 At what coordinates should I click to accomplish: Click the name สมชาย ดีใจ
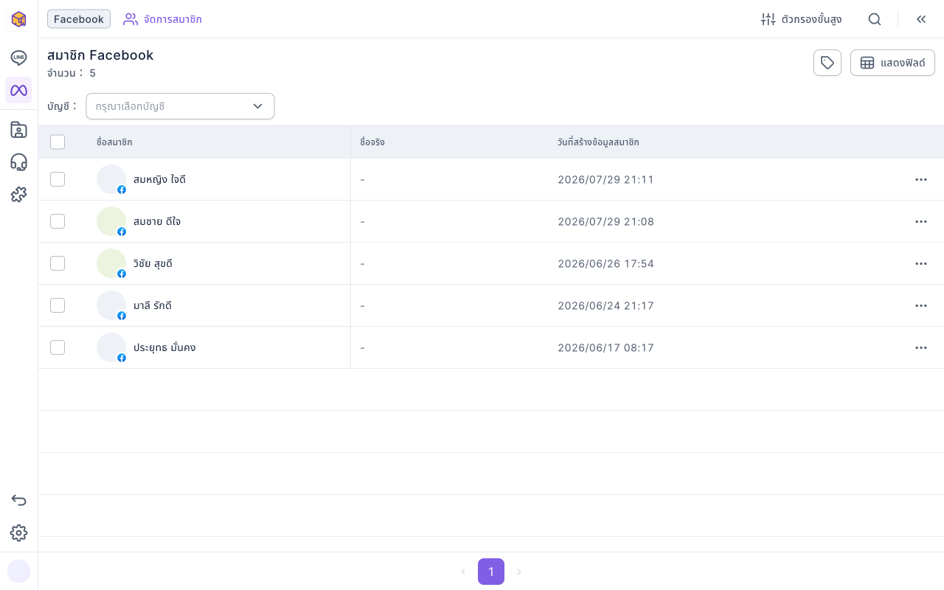(x=157, y=221)
